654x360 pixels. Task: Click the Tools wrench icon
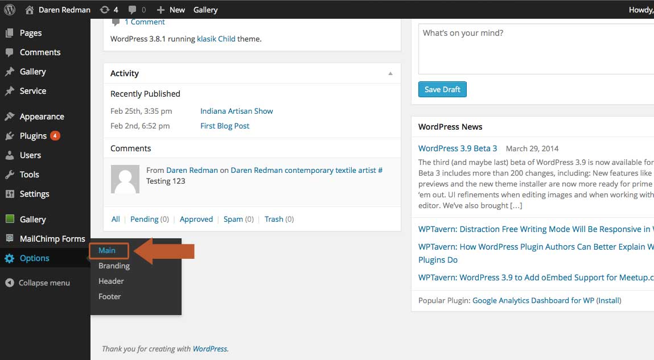pos(10,175)
